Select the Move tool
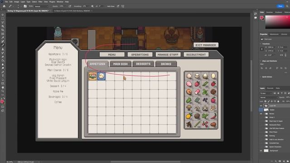The image size is (290, 163). click(3, 15)
